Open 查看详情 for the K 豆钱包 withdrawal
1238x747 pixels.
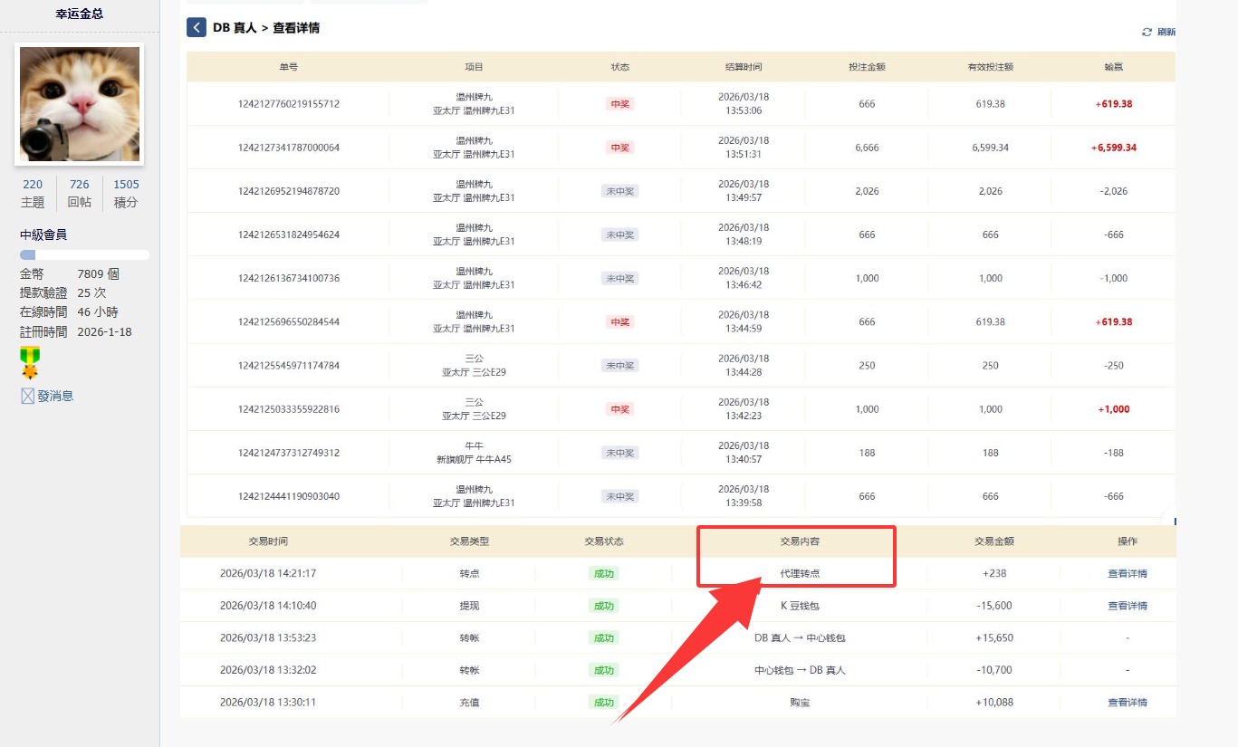pyautogui.click(x=1128, y=605)
